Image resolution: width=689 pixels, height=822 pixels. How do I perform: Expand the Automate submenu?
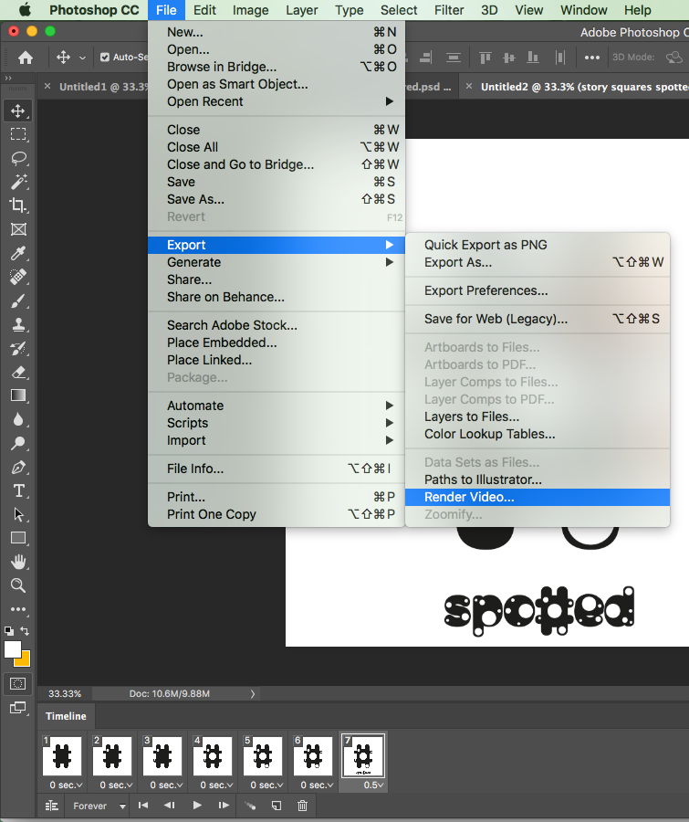point(277,406)
